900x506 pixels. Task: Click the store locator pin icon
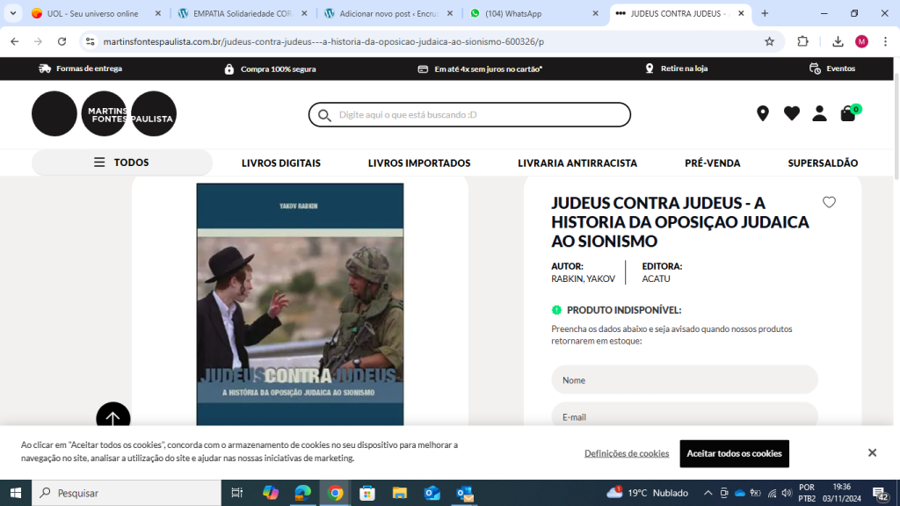762,113
